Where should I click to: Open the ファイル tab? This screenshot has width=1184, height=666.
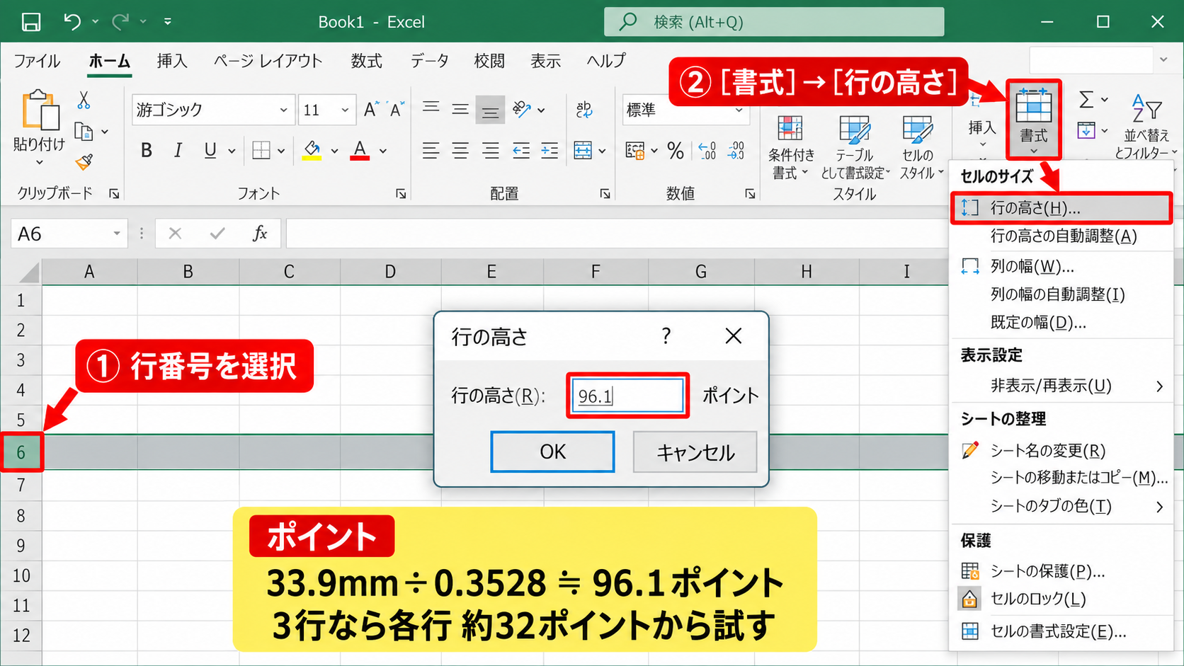coord(37,61)
